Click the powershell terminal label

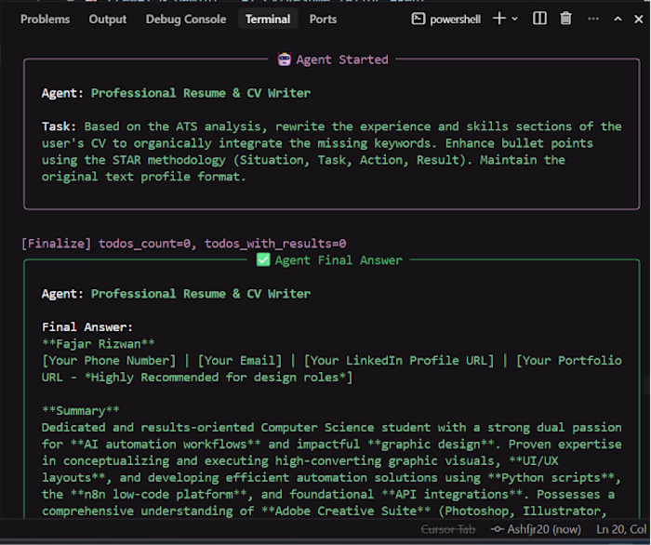pyautogui.click(x=455, y=20)
